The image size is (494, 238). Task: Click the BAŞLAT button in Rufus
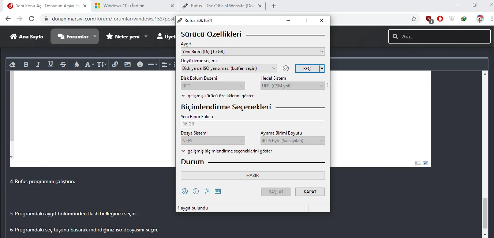coord(276,192)
